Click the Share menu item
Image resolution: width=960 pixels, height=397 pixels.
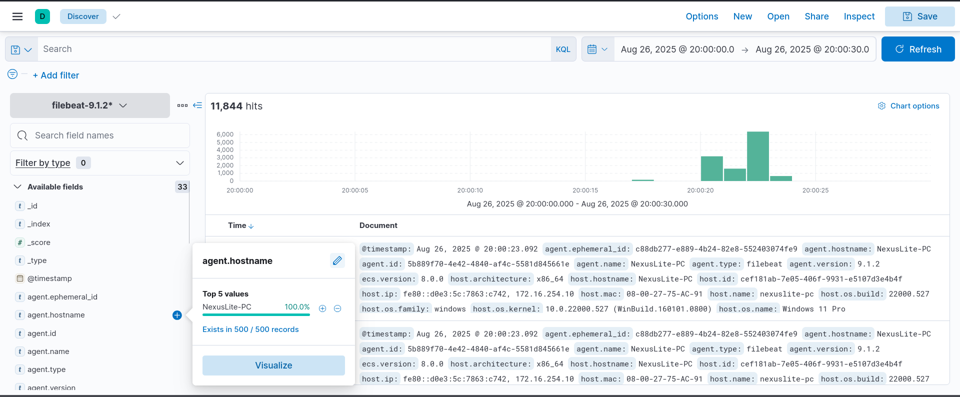[x=816, y=16]
